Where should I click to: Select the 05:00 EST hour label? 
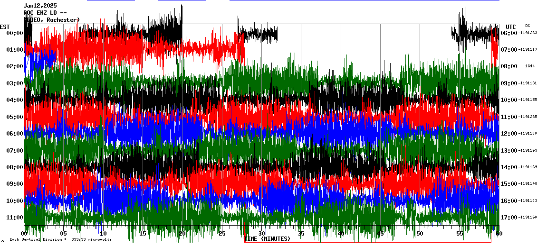tap(15, 117)
